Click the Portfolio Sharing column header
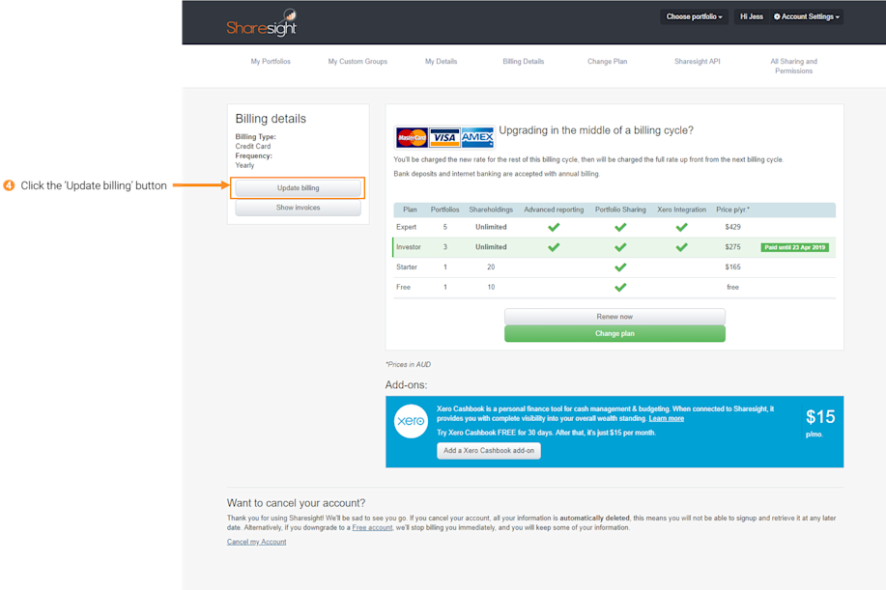This screenshot has height=590, width=886. (620, 210)
